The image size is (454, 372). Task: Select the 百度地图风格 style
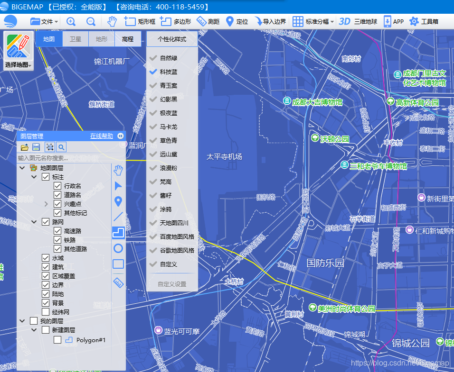[172, 236]
